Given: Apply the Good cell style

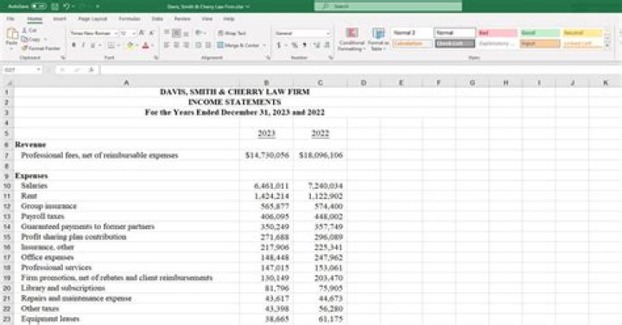Looking at the screenshot, I should 540,33.
